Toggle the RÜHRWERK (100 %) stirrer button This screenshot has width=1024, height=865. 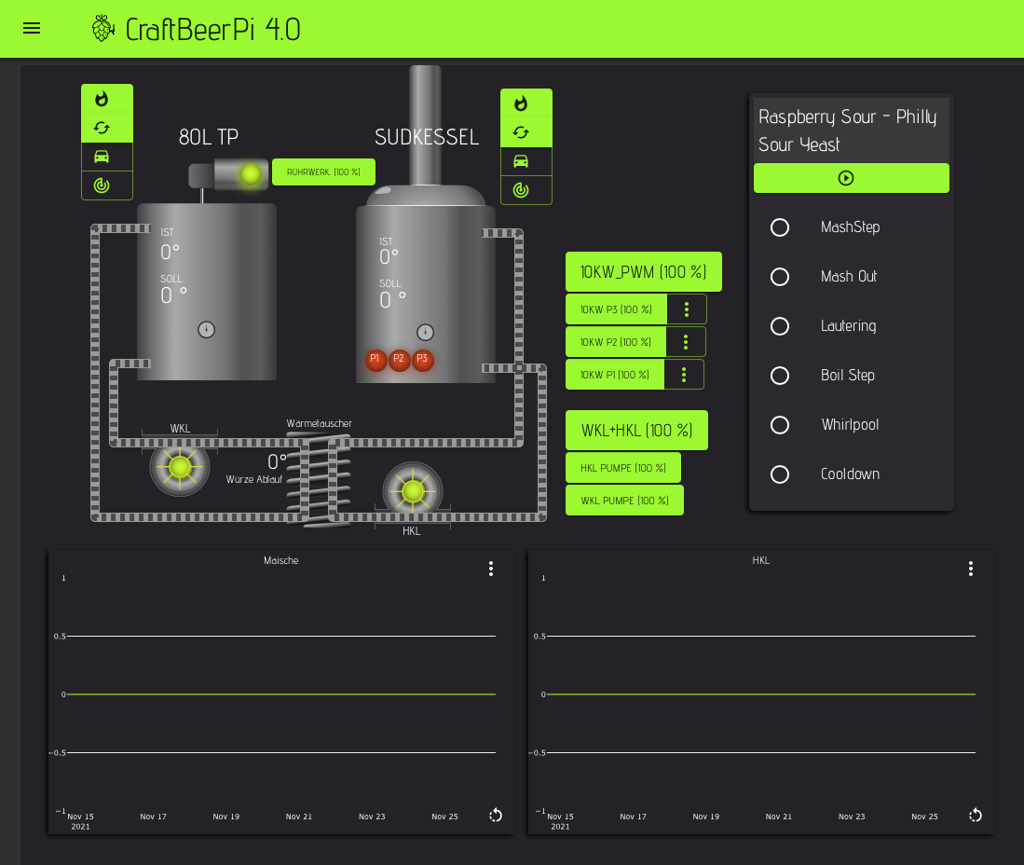tap(323, 172)
